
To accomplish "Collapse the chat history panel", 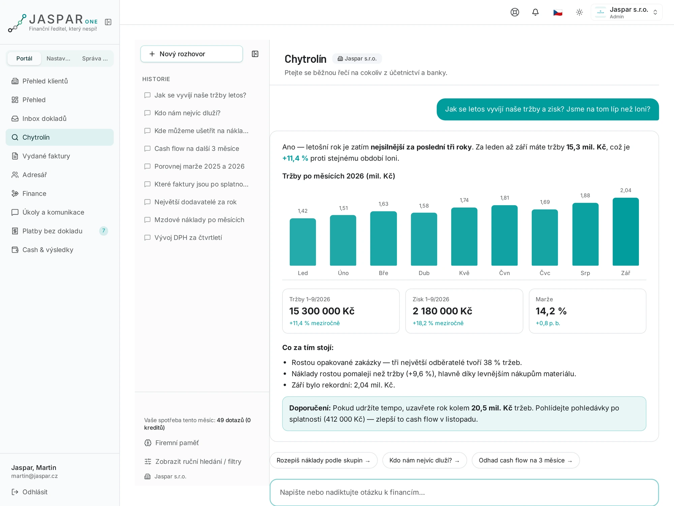I will coord(255,54).
